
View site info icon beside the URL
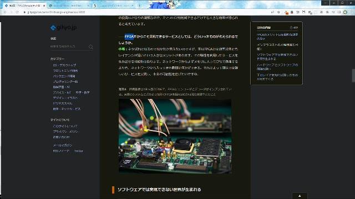[x=24, y=12]
